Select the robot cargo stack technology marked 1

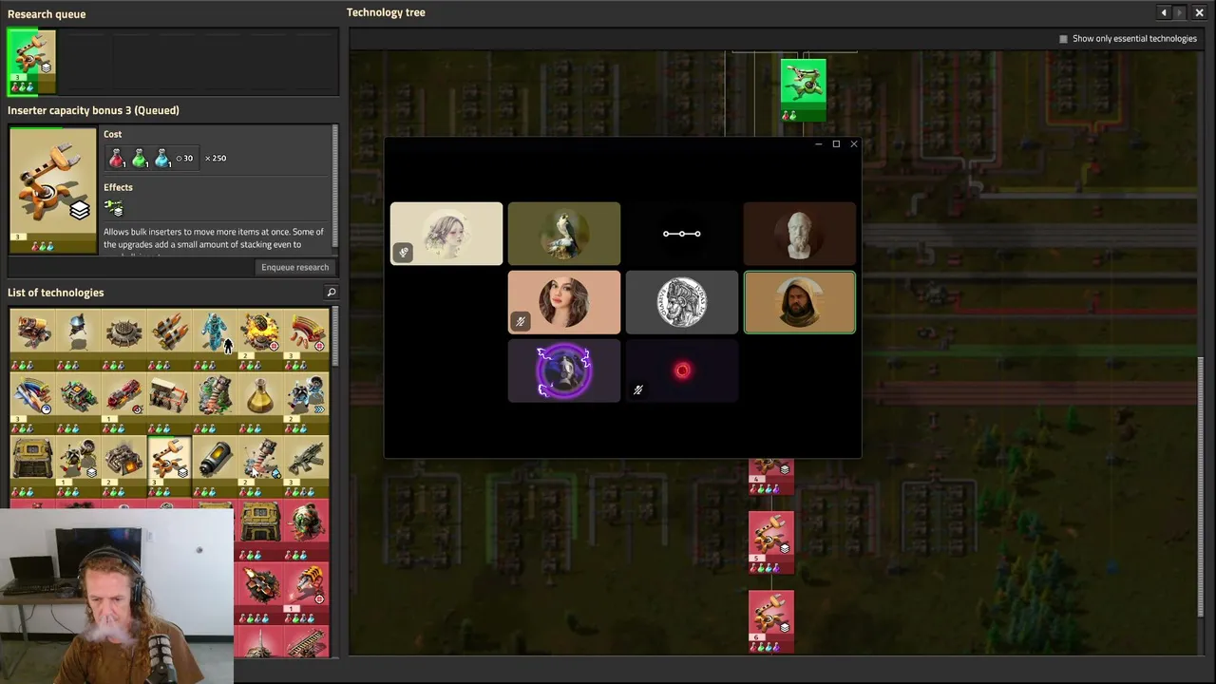click(x=78, y=466)
